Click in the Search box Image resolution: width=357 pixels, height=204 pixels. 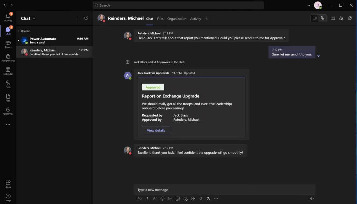pos(178,5)
